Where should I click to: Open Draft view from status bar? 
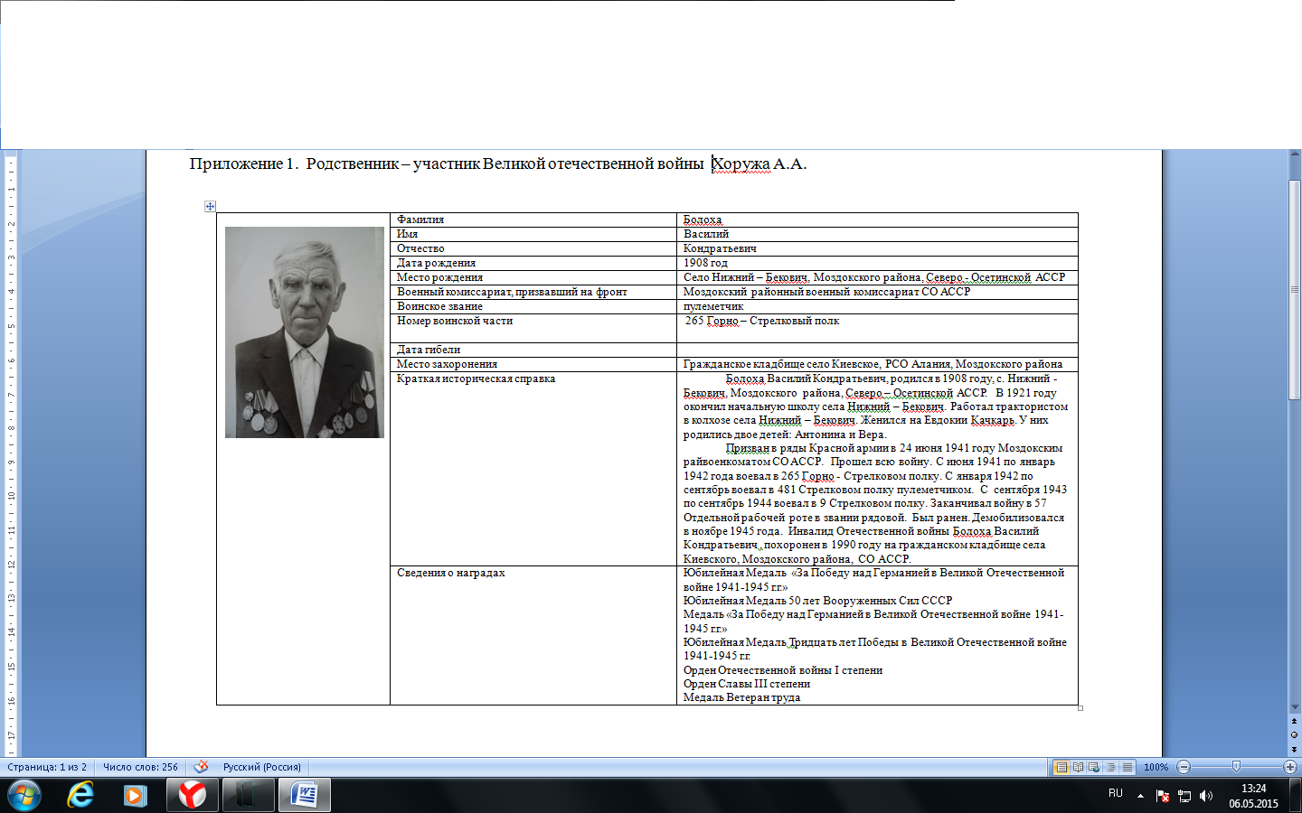click(x=1127, y=767)
